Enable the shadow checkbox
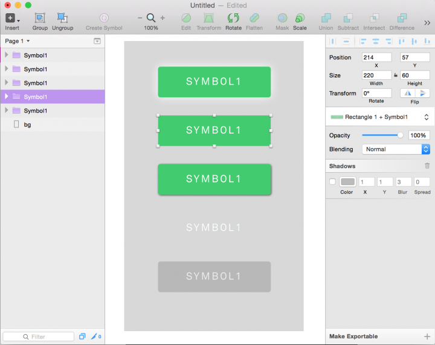This screenshot has width=435, height=345. (x=332, y=182)
